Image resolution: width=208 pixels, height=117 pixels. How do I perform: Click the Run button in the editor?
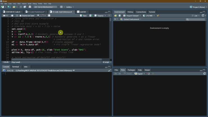tap(83, 16)
